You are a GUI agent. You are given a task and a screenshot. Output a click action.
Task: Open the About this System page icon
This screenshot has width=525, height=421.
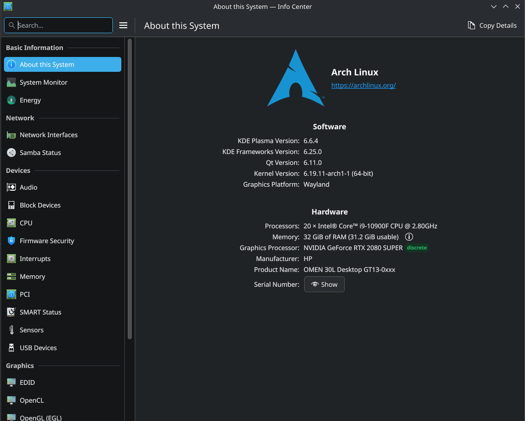[11, 64]
